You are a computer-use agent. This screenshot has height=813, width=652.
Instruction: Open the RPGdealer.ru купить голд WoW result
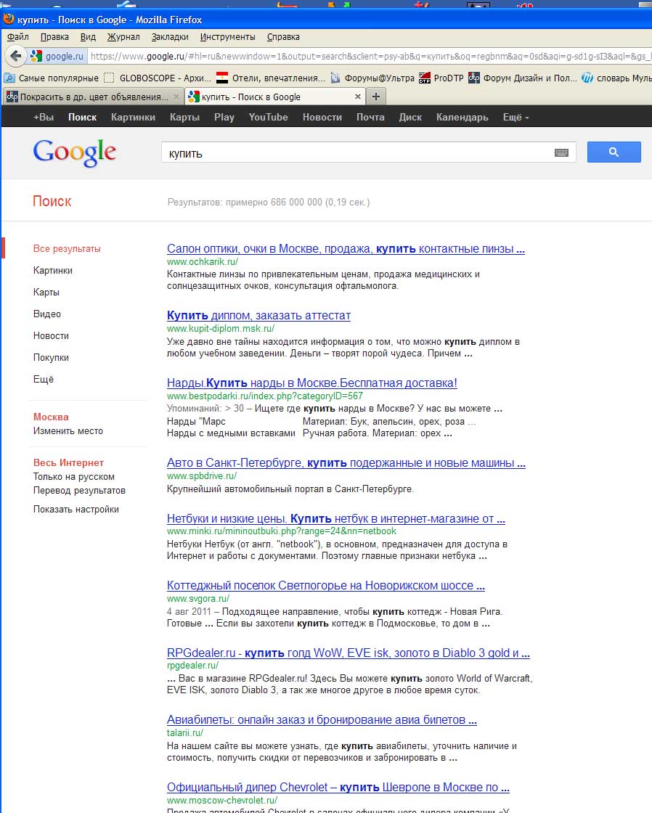point(349,653)
